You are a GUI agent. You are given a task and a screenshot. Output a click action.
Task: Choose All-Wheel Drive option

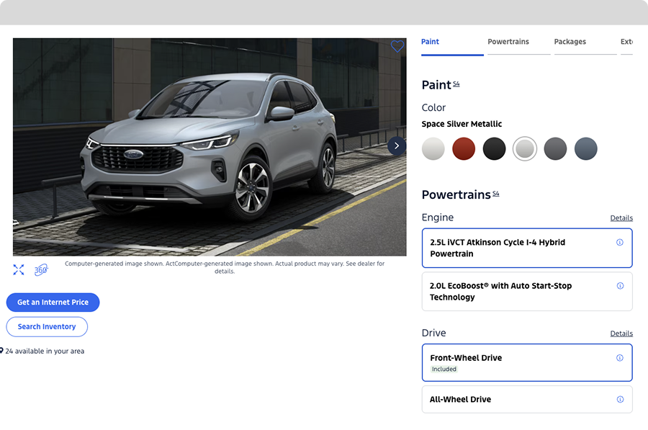point(527,400)
